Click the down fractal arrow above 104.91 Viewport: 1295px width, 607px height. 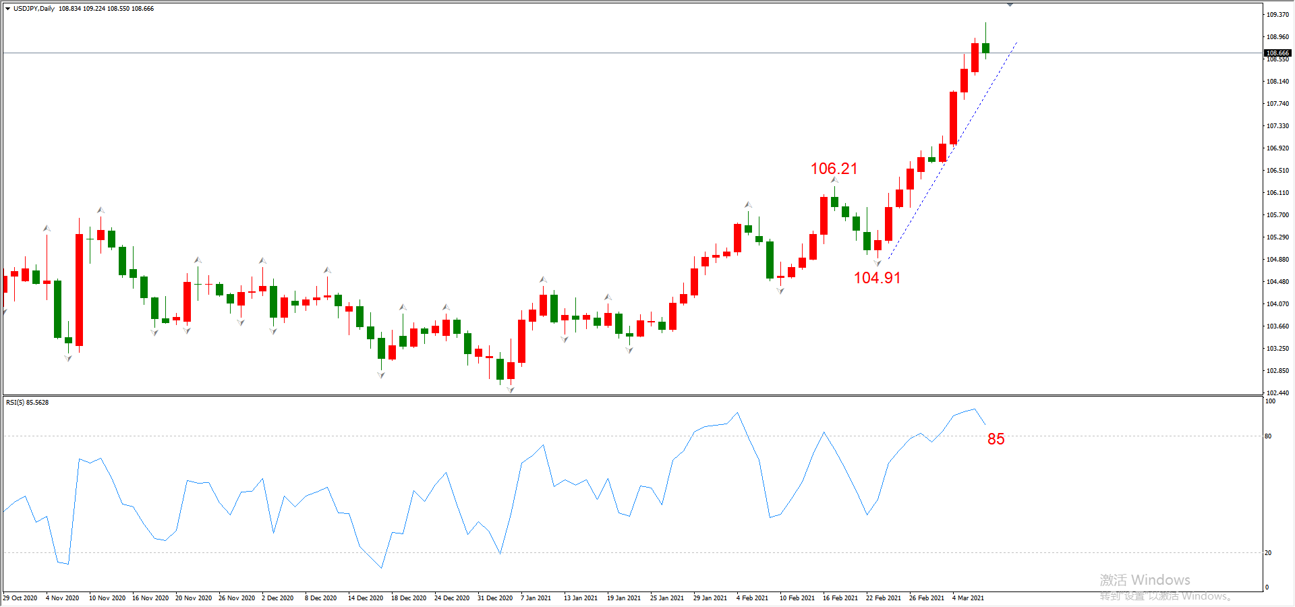pos(877,263)
